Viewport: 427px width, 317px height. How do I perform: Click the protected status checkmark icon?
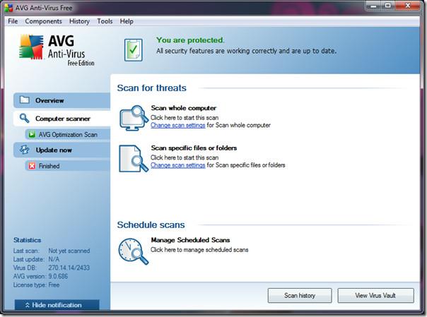click(134, 49)
